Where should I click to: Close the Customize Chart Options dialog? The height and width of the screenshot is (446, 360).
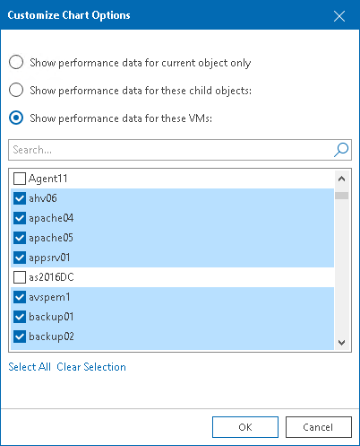[x=339, y=16]
